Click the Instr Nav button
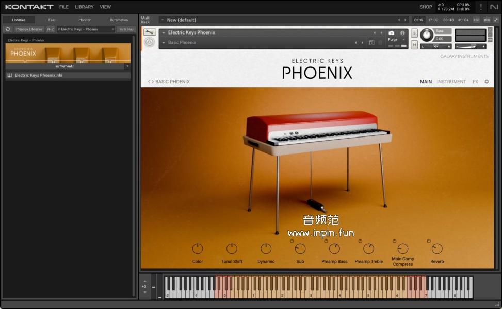The image size is (502, 309). tap(126, 29)
